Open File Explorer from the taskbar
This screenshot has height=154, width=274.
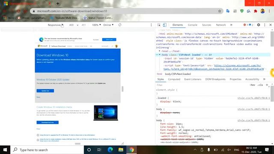(121, 150)
